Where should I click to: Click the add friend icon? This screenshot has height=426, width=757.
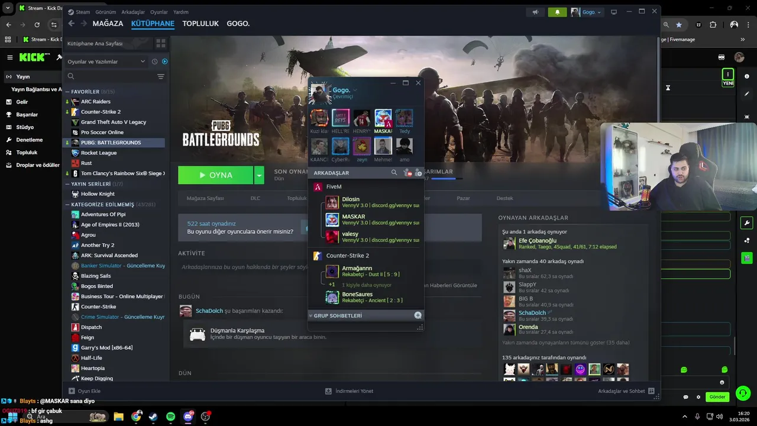418,173
